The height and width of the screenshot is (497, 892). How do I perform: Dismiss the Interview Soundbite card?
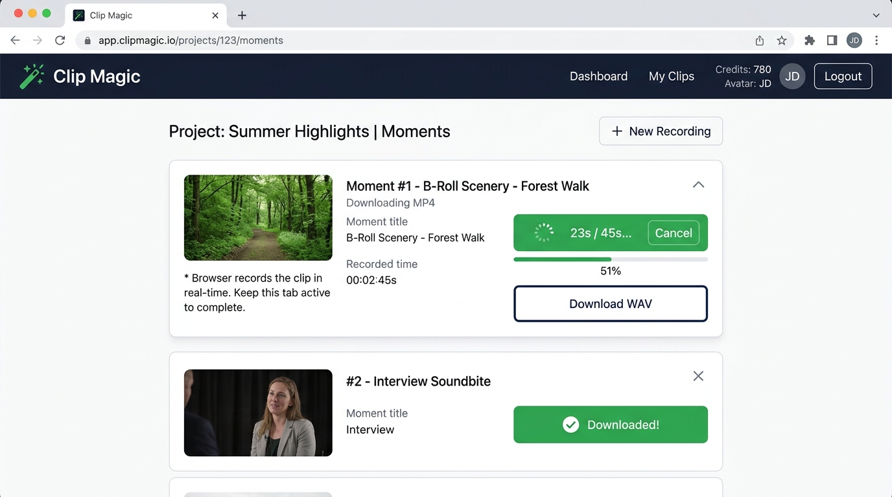698,376
